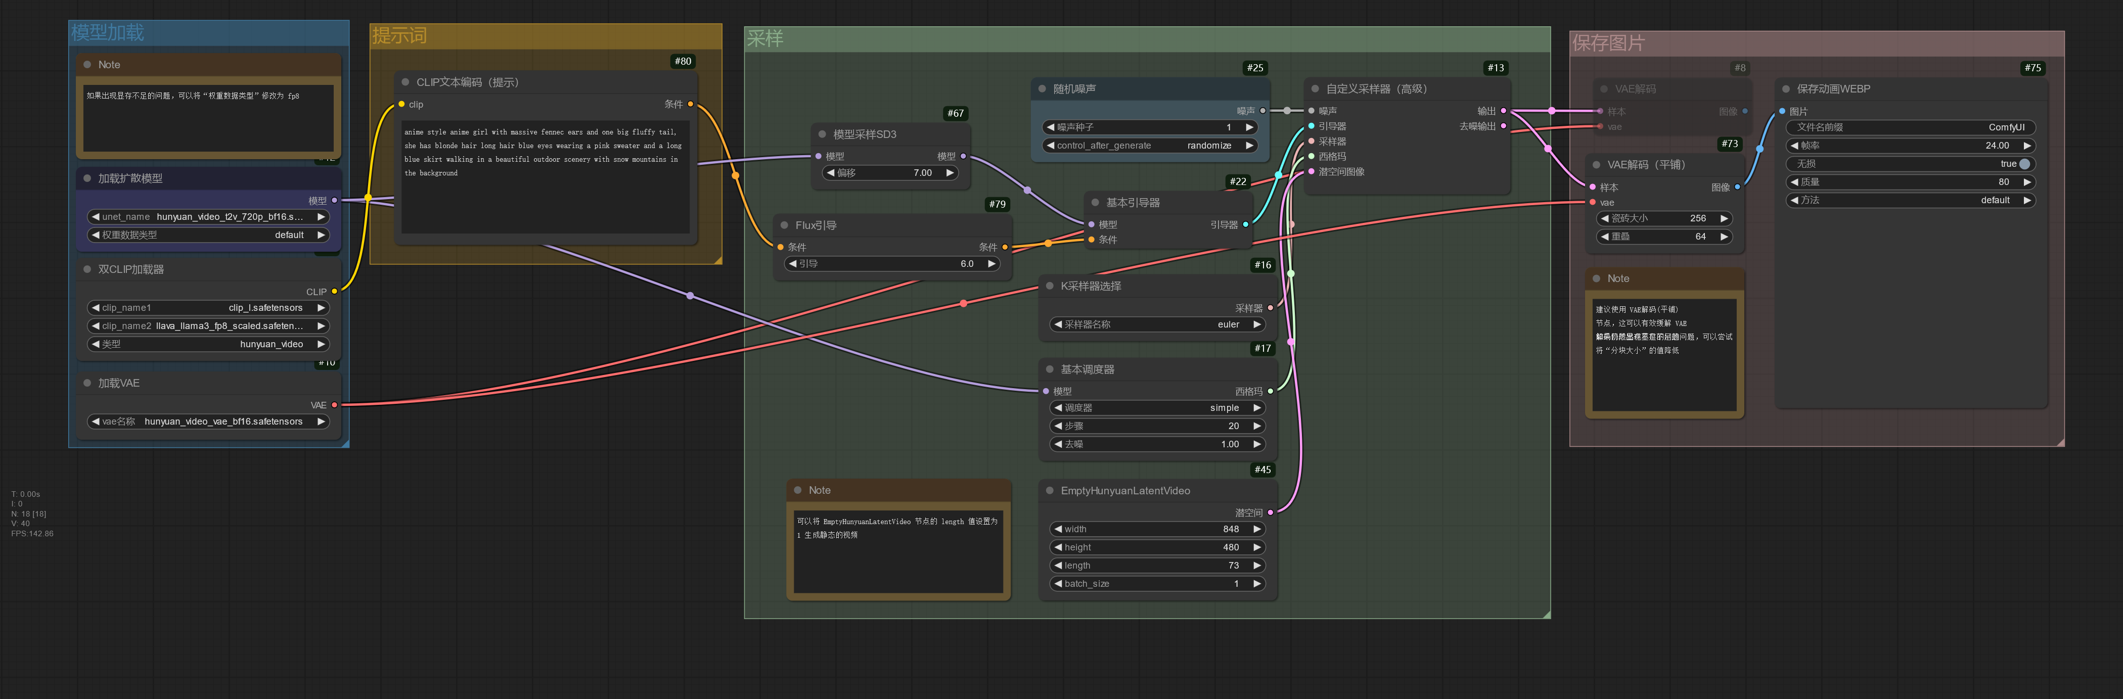Click the anime girl prompt text area
The width and height of the screenshot is (2123, 699).
545,177
